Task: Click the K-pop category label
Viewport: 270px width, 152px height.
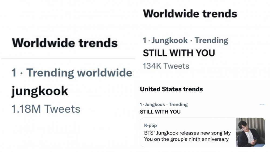Action: click(150, 126)
